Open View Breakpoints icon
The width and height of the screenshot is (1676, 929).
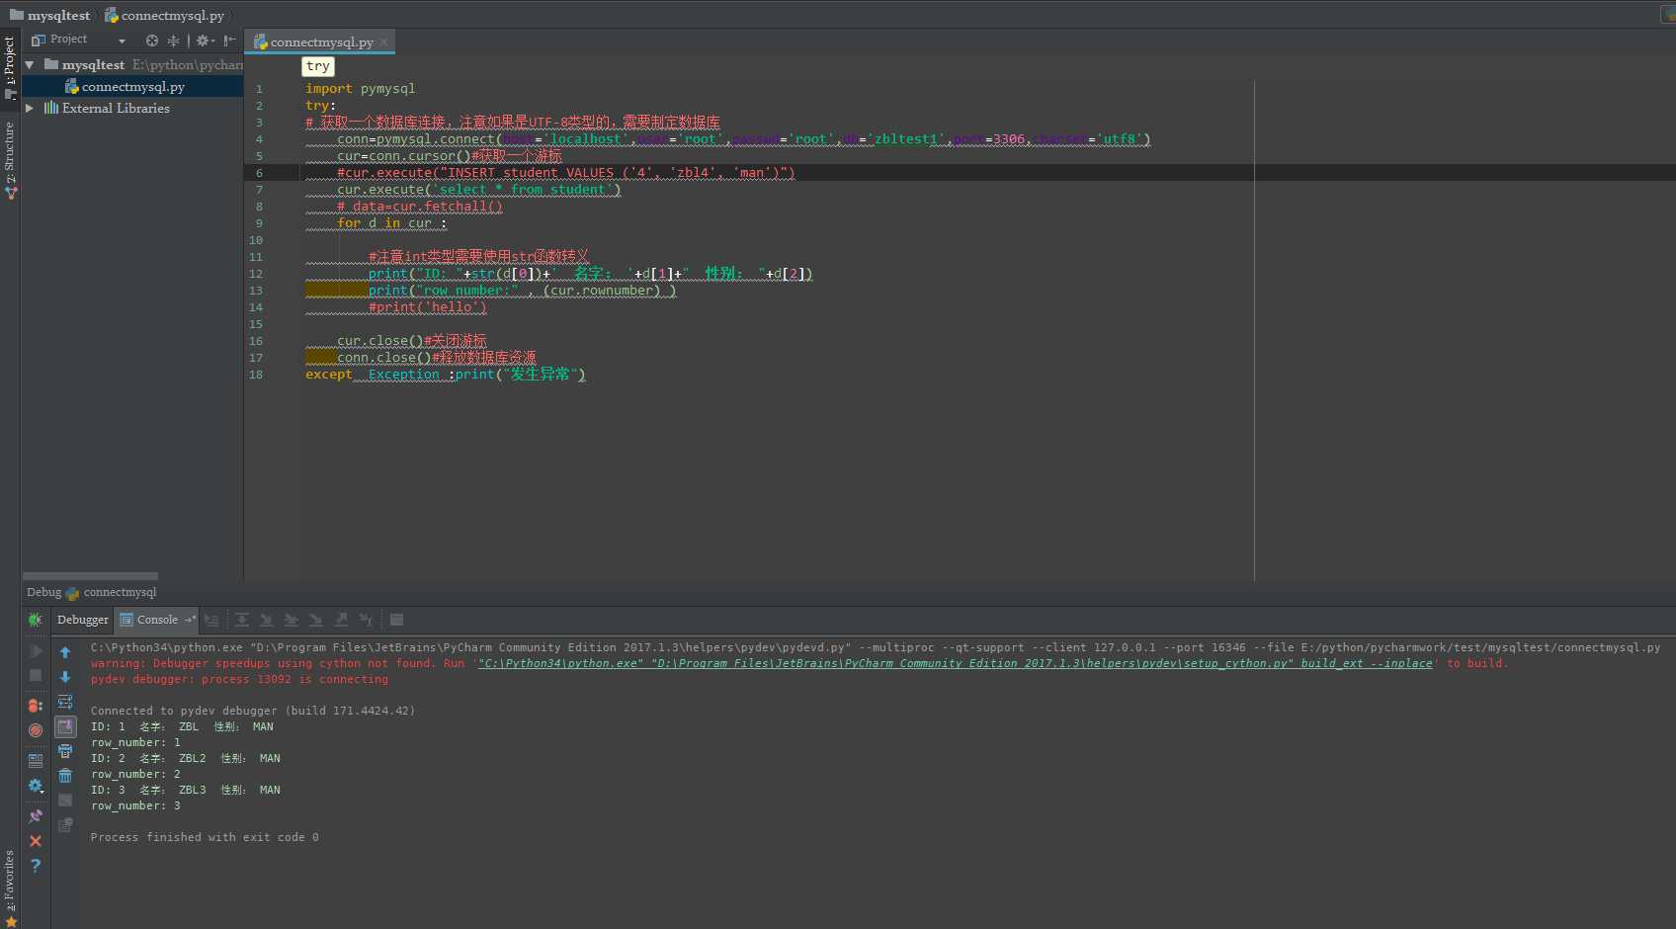pos(36,706)
